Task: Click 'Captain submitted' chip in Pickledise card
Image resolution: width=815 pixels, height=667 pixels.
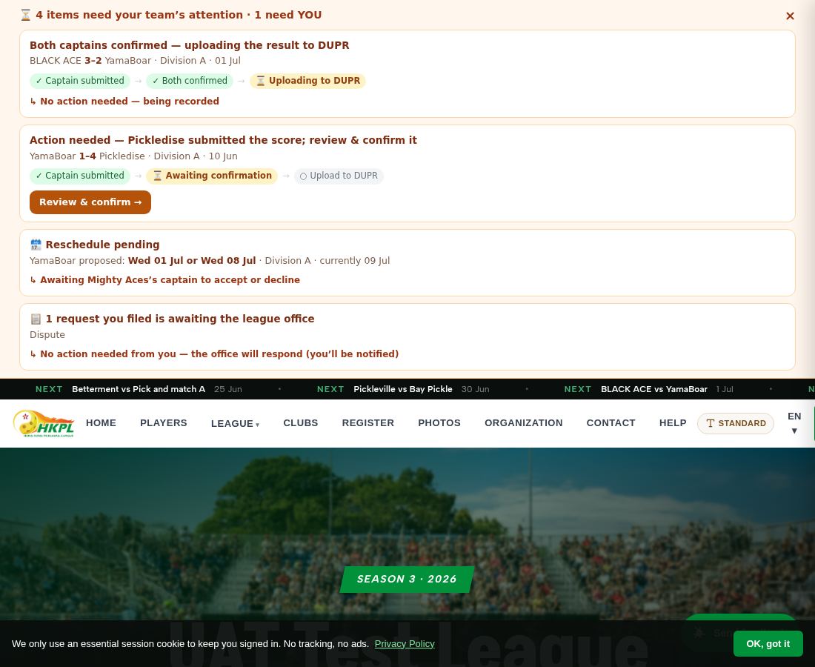Action: pyautogui.click(x=79, y=176)
